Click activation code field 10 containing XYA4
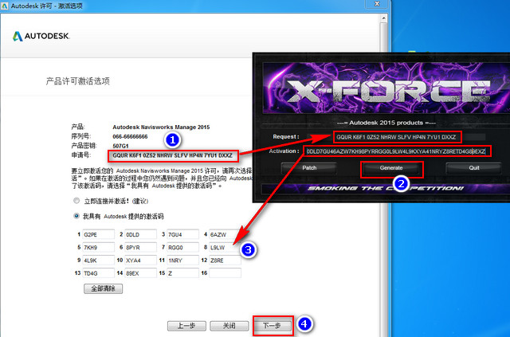The width and height of the screenshot is (510, 337). [140, 261]
